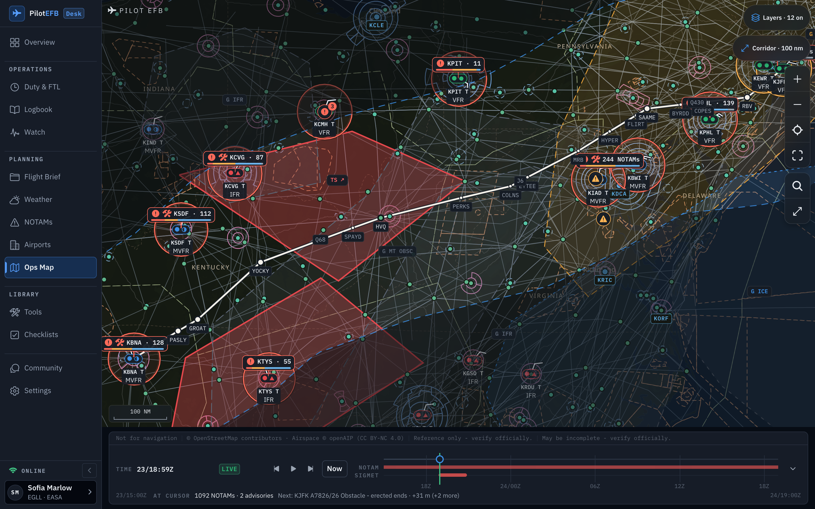The image size is (815, 509).
Task: Click the ONLINE wifi status icon
Action: click(13, 471)
